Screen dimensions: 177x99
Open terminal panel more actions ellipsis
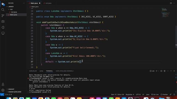[x=168, y=71]
